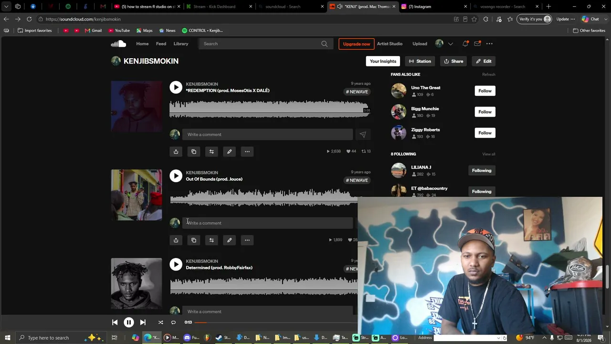Follow Ziggy Roberts
The image size is (611, 344).
pyautogui.click(x=485, y=133)
